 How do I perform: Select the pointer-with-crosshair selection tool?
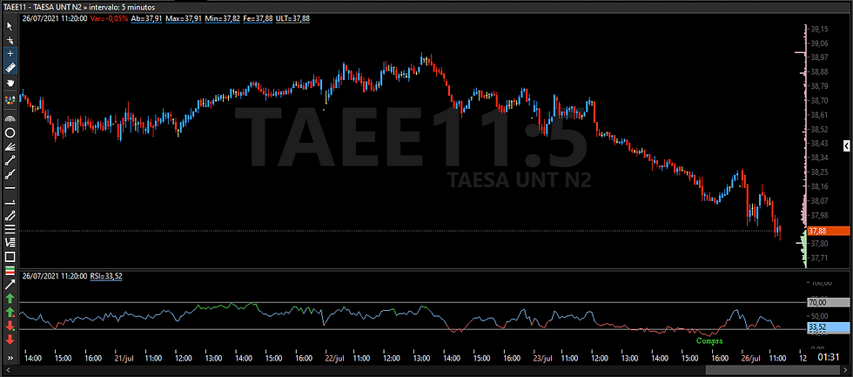point(10,40)
